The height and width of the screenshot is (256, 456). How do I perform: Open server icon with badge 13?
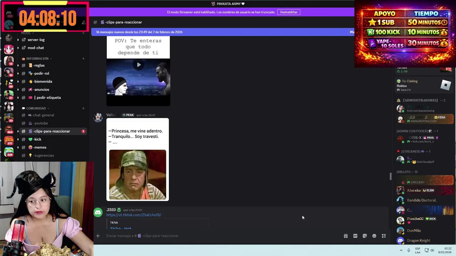(x=9, y=61)
